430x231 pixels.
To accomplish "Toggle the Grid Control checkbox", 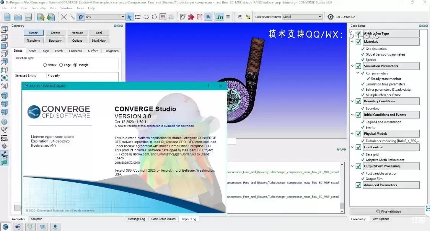I will 358,147.
